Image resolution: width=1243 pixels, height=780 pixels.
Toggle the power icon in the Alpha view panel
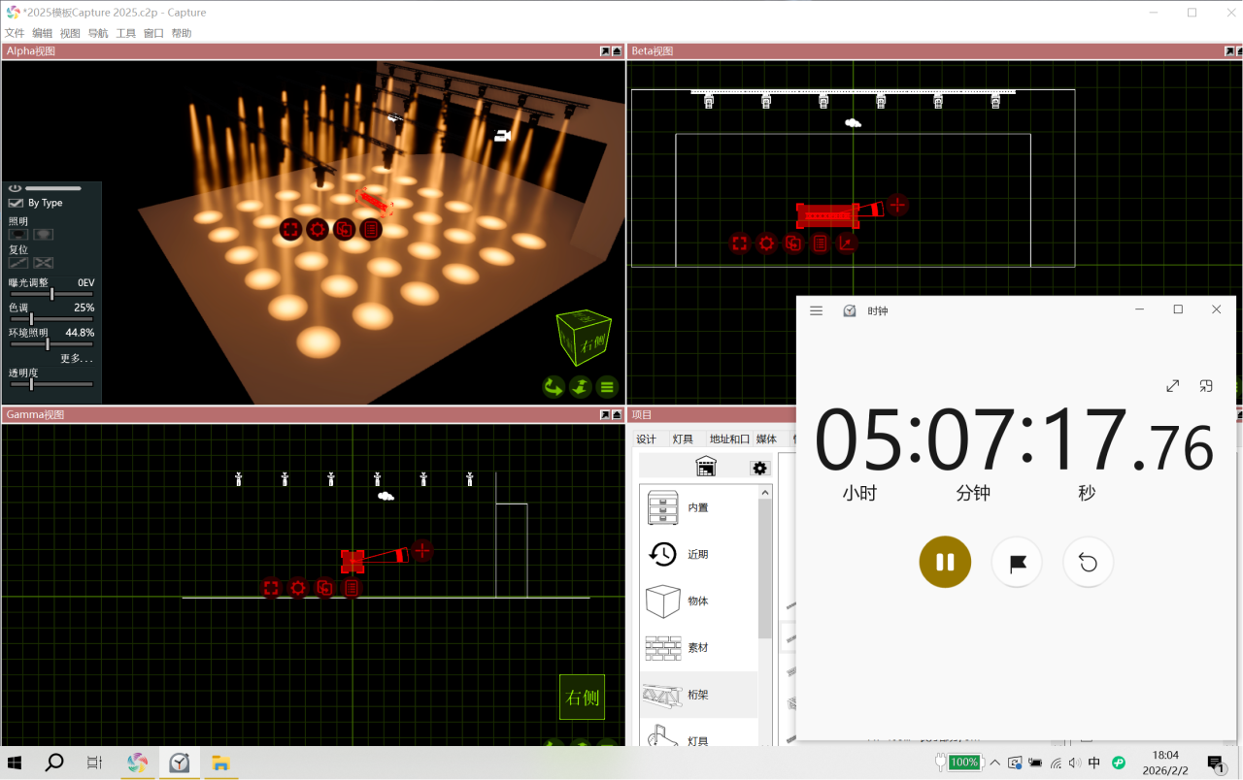16,188
